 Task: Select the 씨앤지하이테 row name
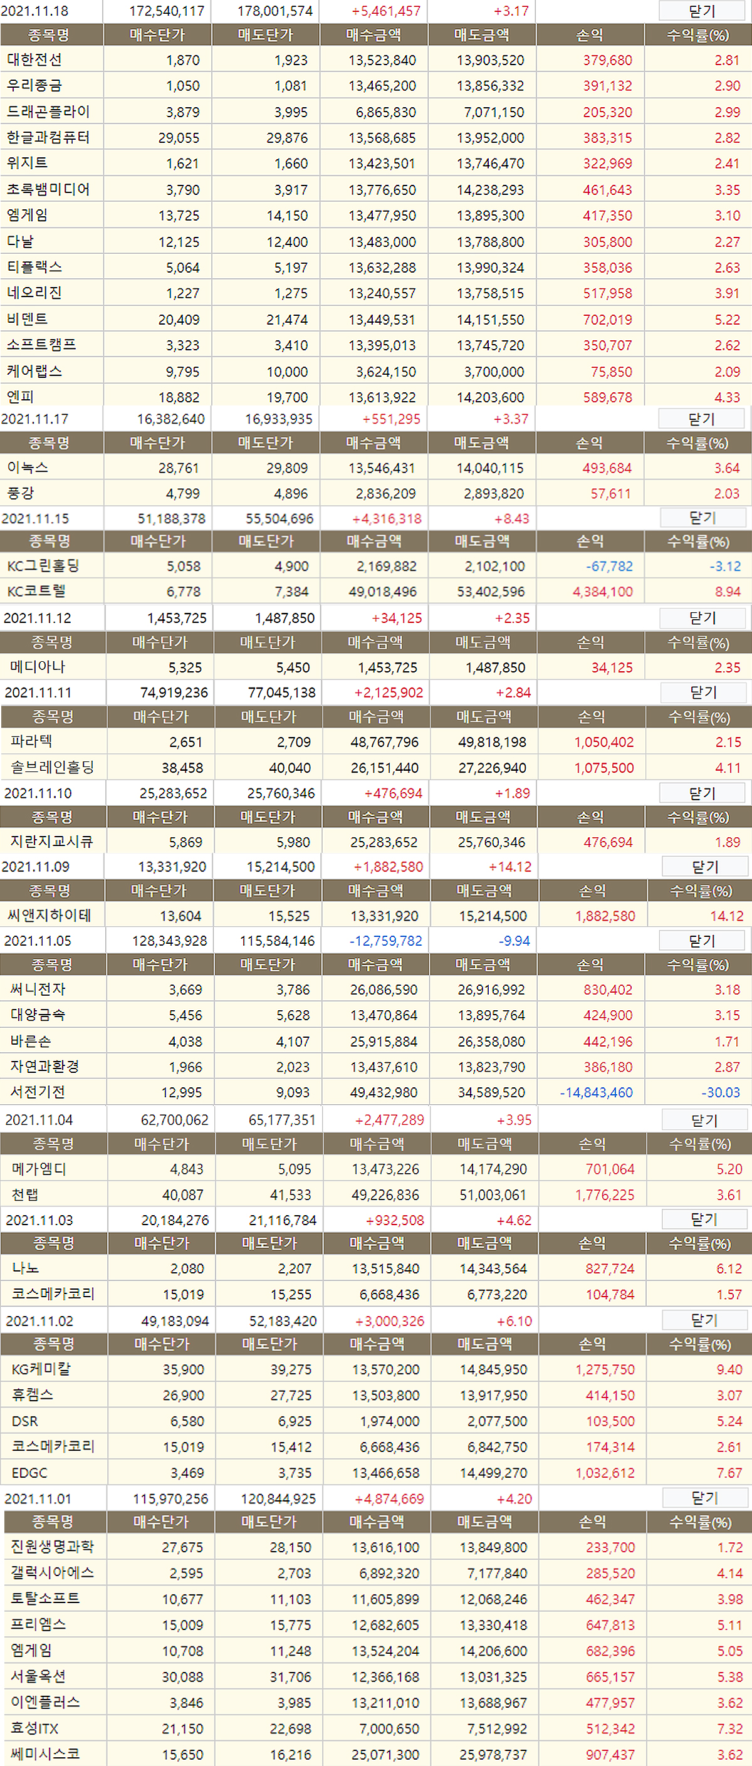(x=50, y=915)
